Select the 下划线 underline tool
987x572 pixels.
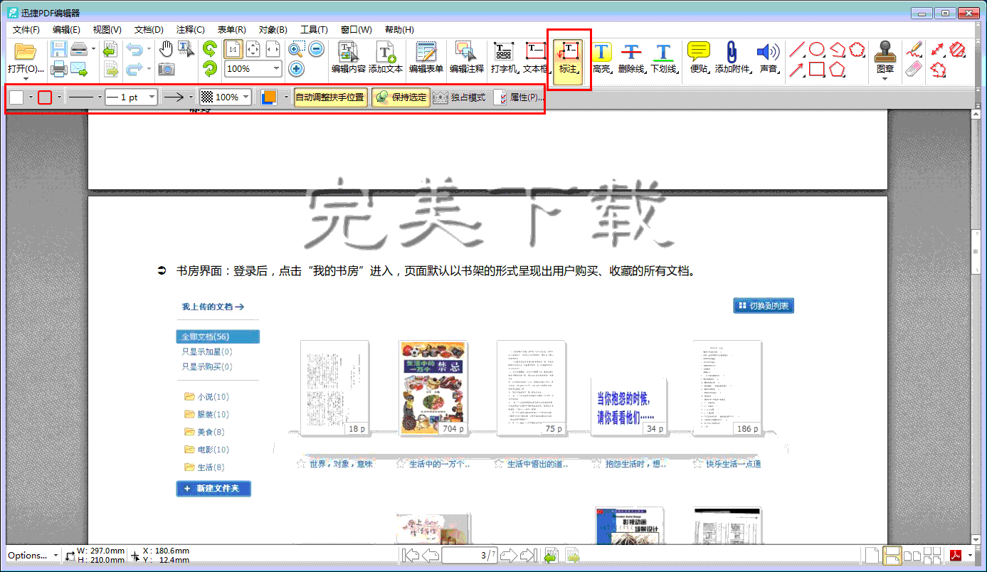tap(663, 58)
